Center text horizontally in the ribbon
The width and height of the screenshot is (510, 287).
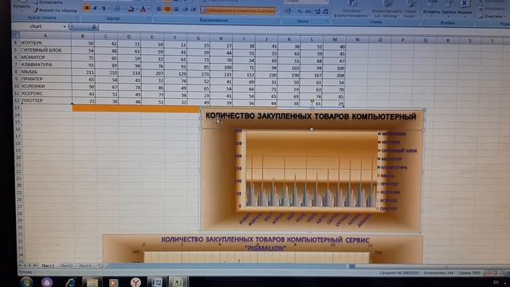[167, 9]
